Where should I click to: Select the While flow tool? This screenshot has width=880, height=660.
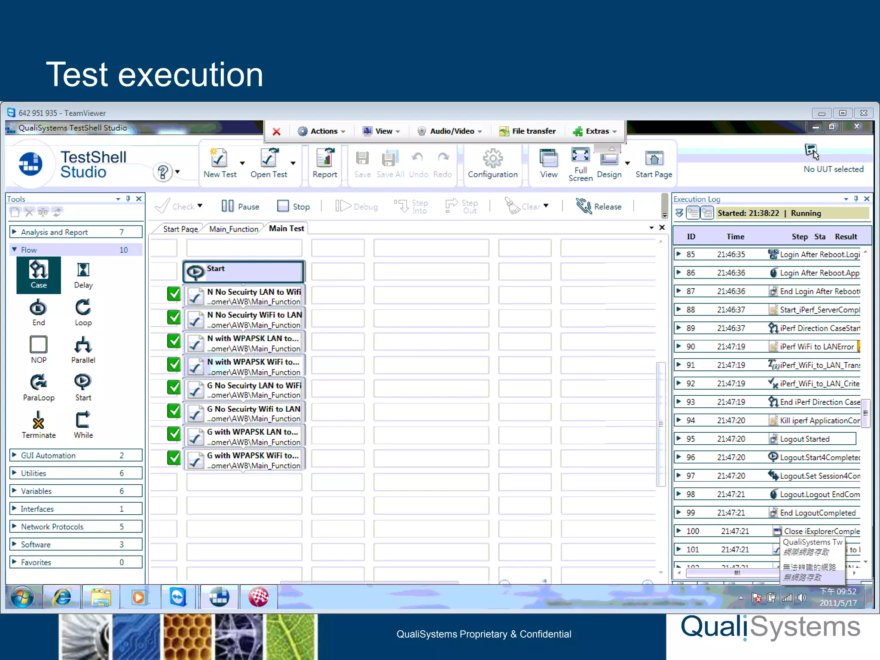pyautogui.click(x=83, y=425)
